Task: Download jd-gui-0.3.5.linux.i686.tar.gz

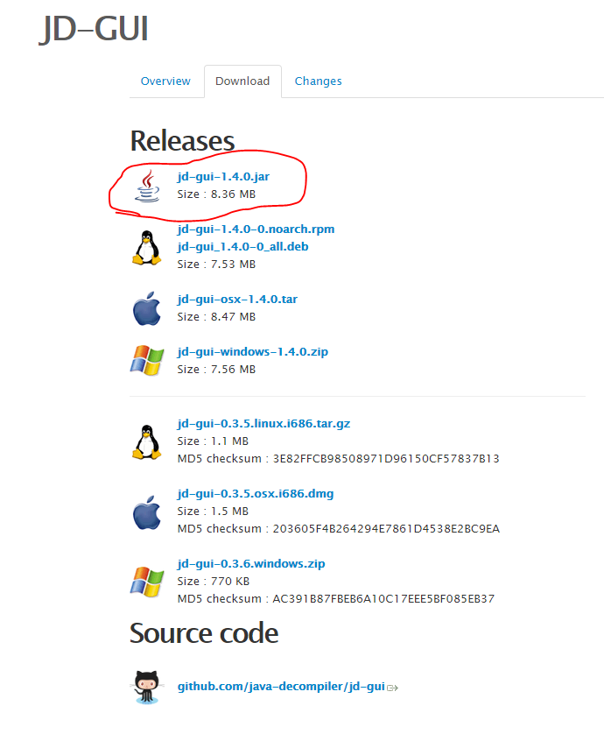Action: (x=263, y=424)
